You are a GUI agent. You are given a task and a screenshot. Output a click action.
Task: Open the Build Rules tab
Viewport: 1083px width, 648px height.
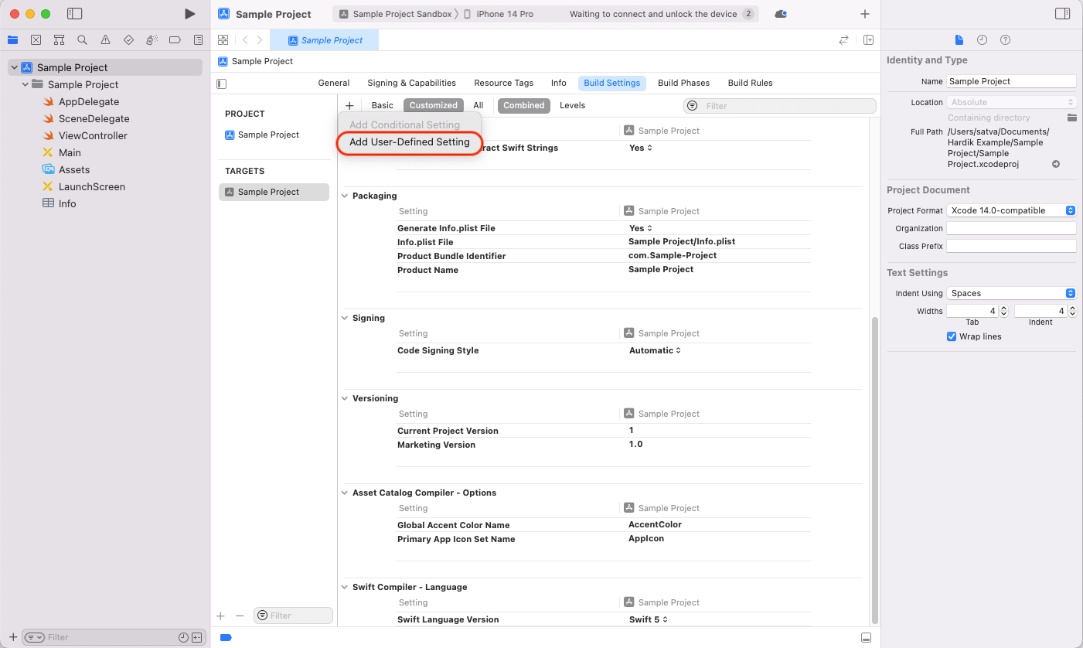(750, 83)
